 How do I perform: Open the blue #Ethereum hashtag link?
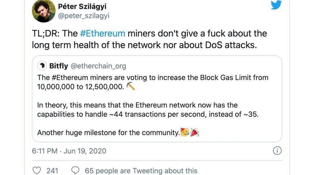103,33
